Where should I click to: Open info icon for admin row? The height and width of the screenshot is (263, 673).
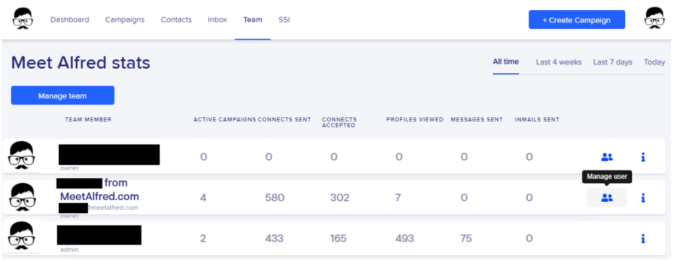[643, 238]
